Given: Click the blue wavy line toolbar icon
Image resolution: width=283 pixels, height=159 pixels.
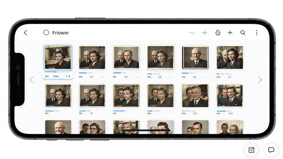Looking at the screenshot, I should [192, 33].
